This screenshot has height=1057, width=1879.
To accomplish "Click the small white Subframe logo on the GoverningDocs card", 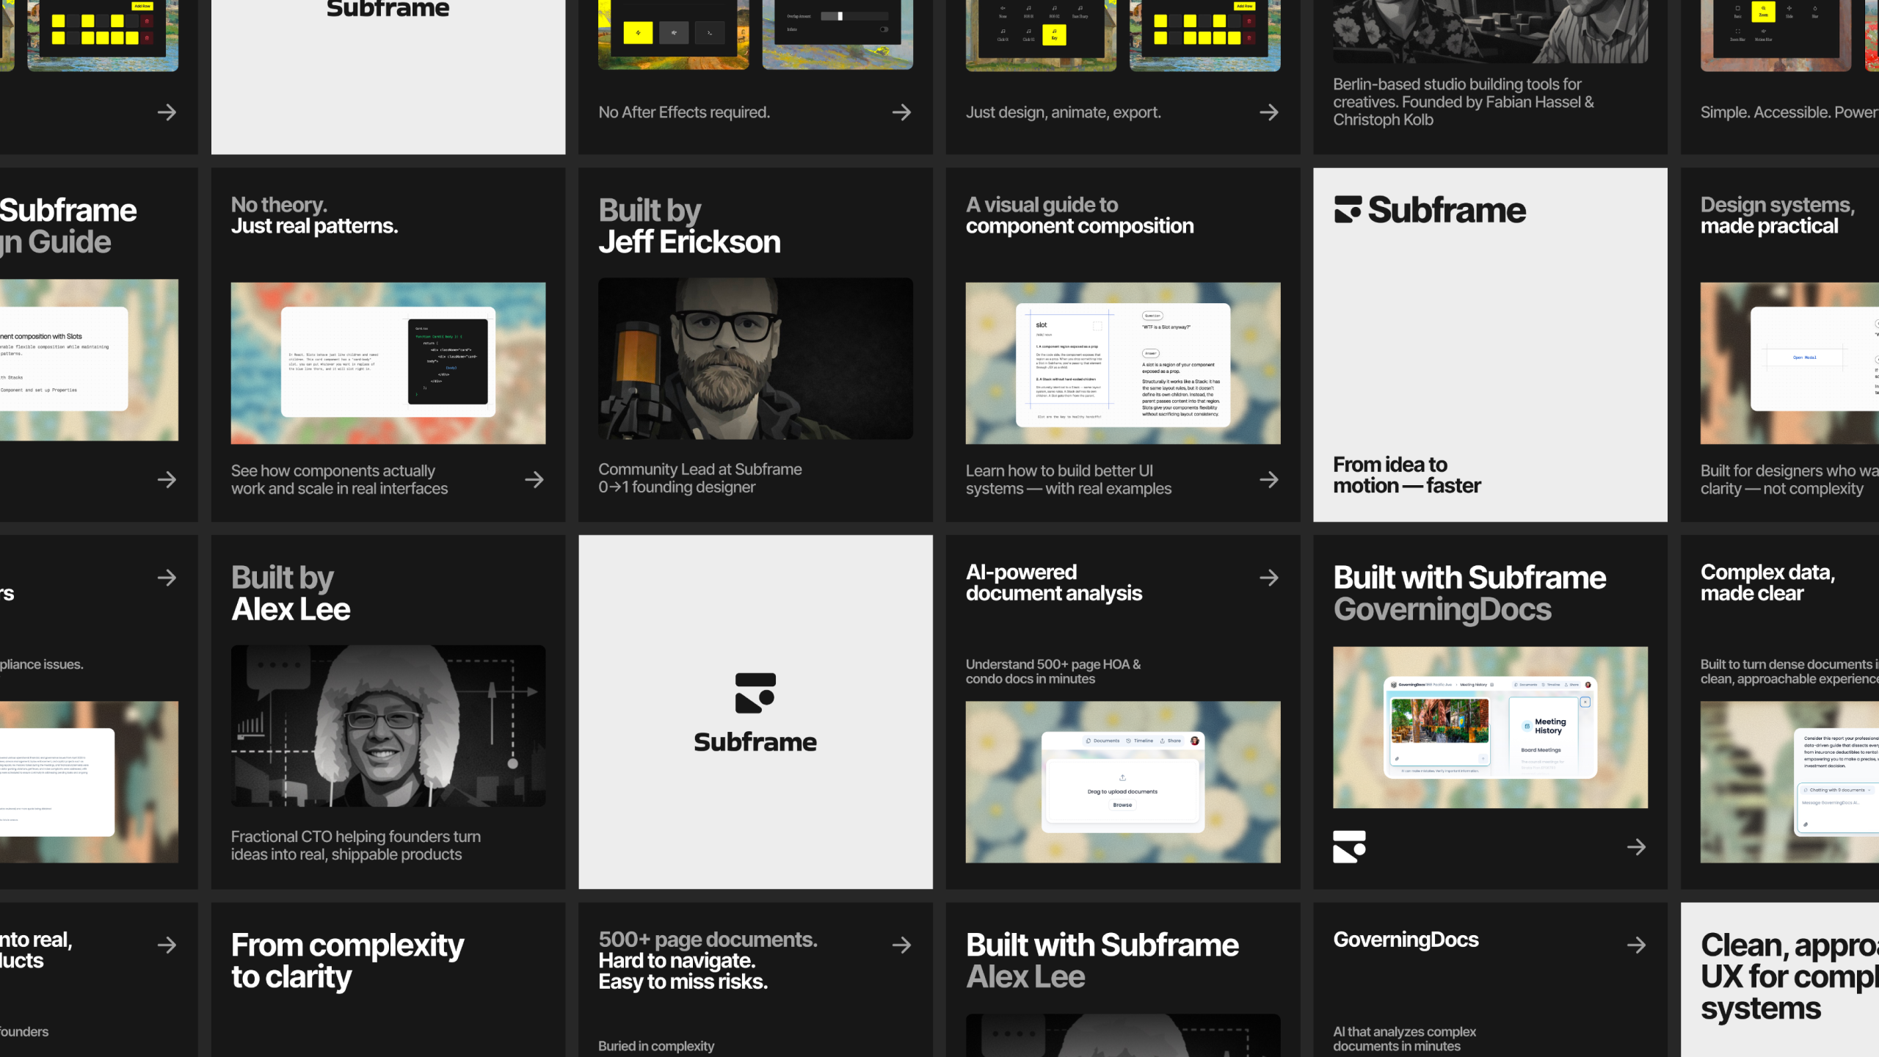I will (1349, 846).
